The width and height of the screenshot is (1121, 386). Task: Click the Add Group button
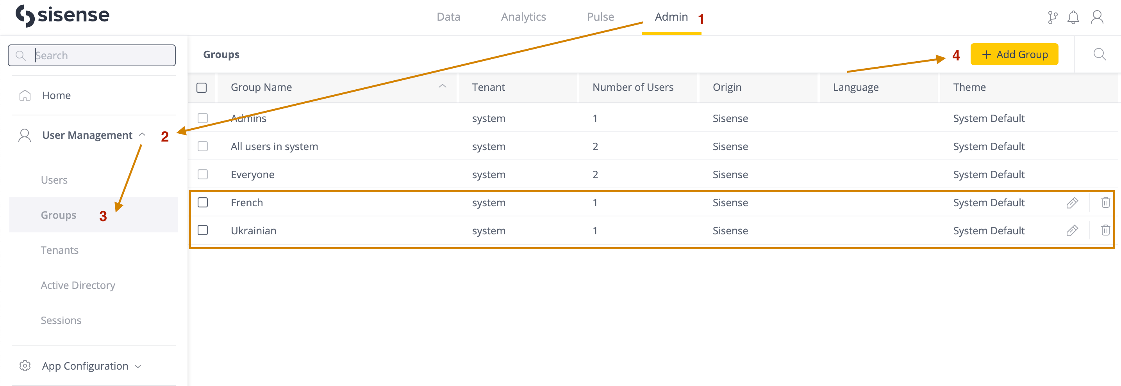click(1014, 54)
